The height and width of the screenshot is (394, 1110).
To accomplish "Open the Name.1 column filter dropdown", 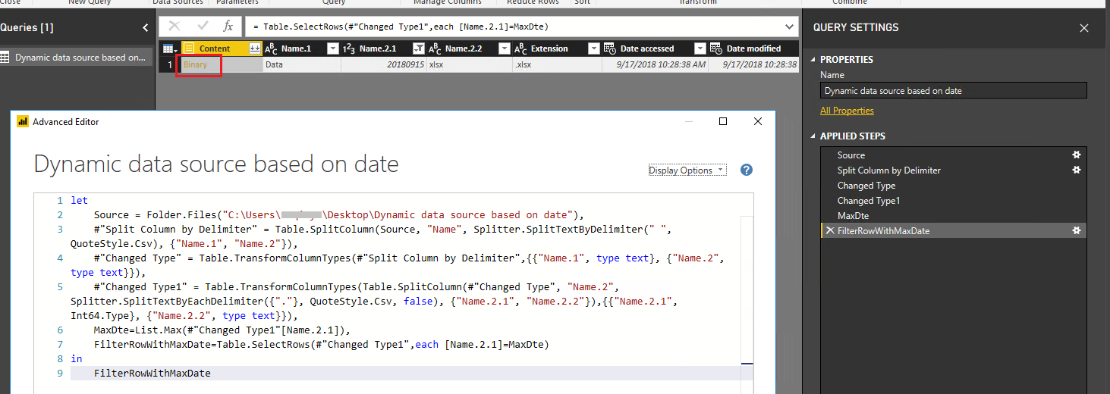I will pos(332,48).
